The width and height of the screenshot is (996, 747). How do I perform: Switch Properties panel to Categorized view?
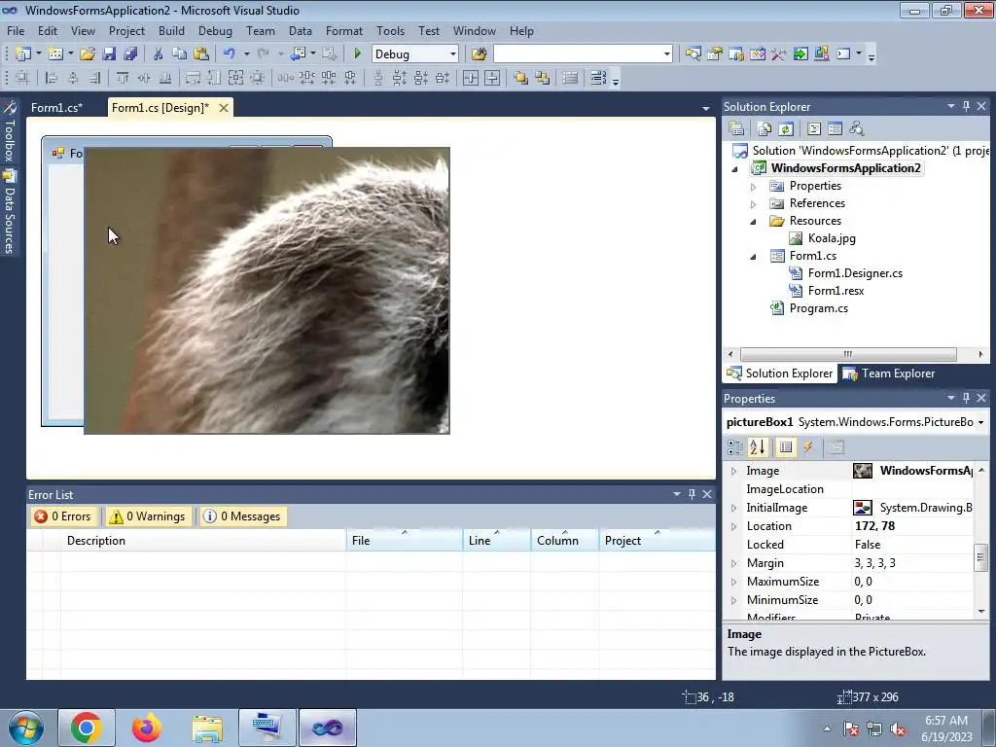coord(735,447)
